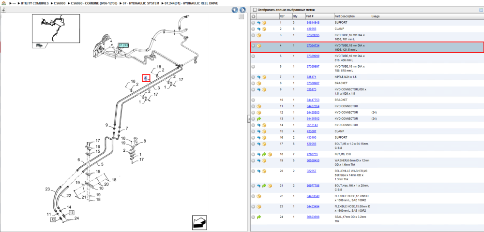Image resolution: width=484 pixels, height=232 pixels.
Task: Select callout 23 on the hose in diagram
Action: coord(47,189)
